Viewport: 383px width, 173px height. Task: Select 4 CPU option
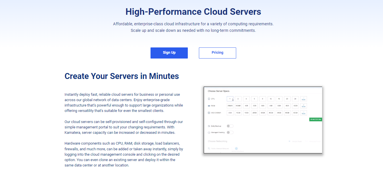point(246,99)
